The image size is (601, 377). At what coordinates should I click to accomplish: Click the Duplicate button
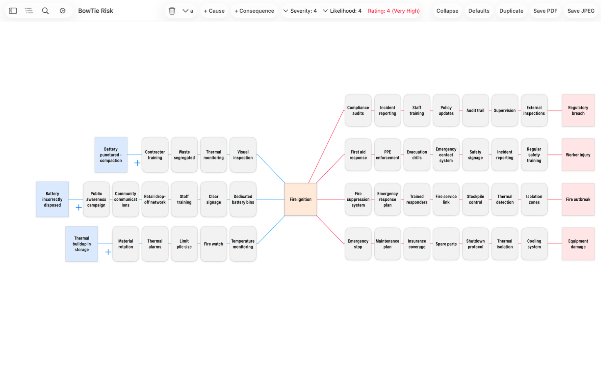[511, 11]
